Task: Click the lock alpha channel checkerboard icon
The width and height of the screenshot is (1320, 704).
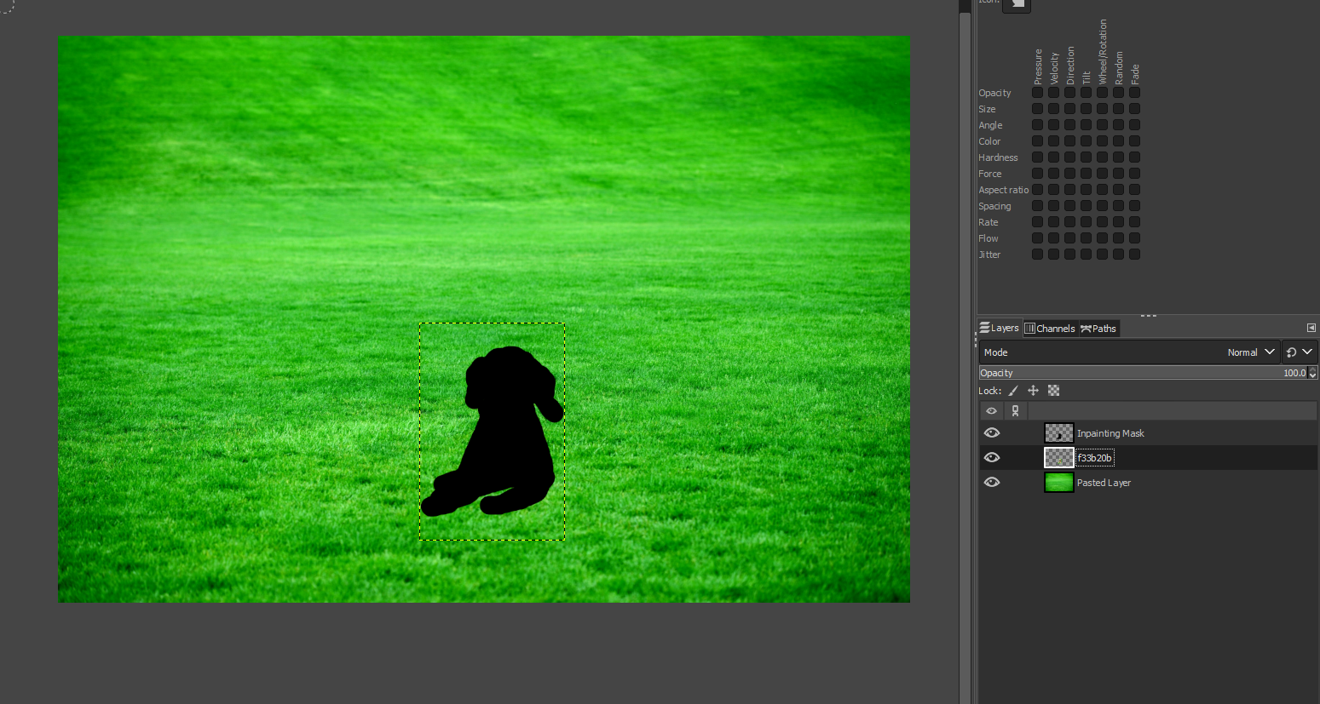Action: pos(1053,391)
